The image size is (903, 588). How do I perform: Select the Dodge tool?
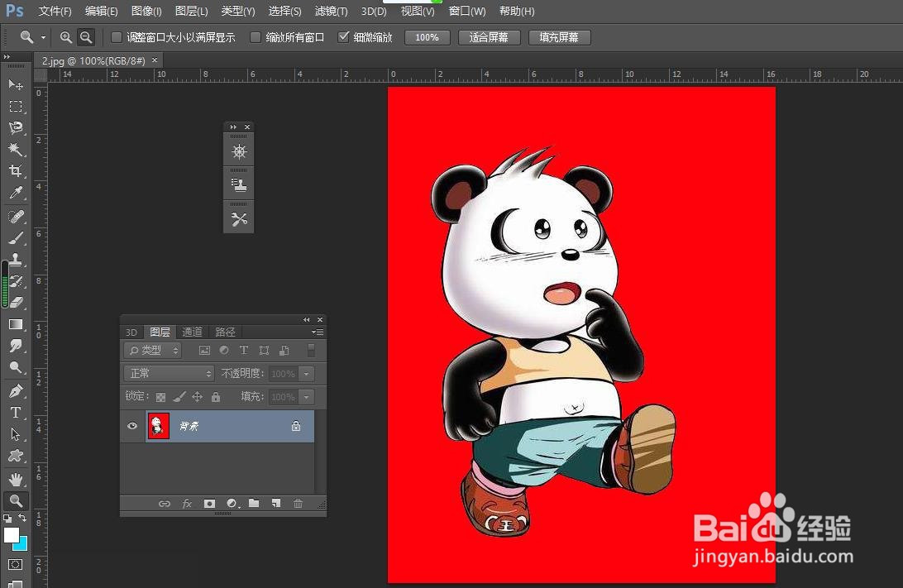coord(16,367)
